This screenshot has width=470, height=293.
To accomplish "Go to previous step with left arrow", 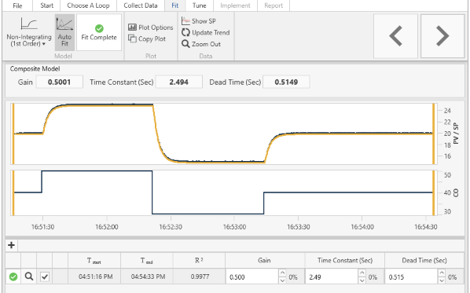I will point(395,36).
